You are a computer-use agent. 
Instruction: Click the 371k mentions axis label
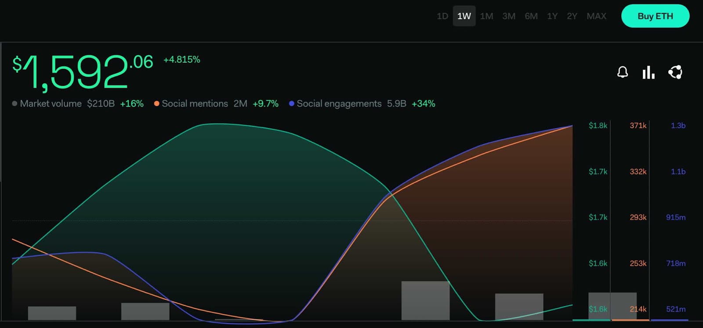coord(638,125)
